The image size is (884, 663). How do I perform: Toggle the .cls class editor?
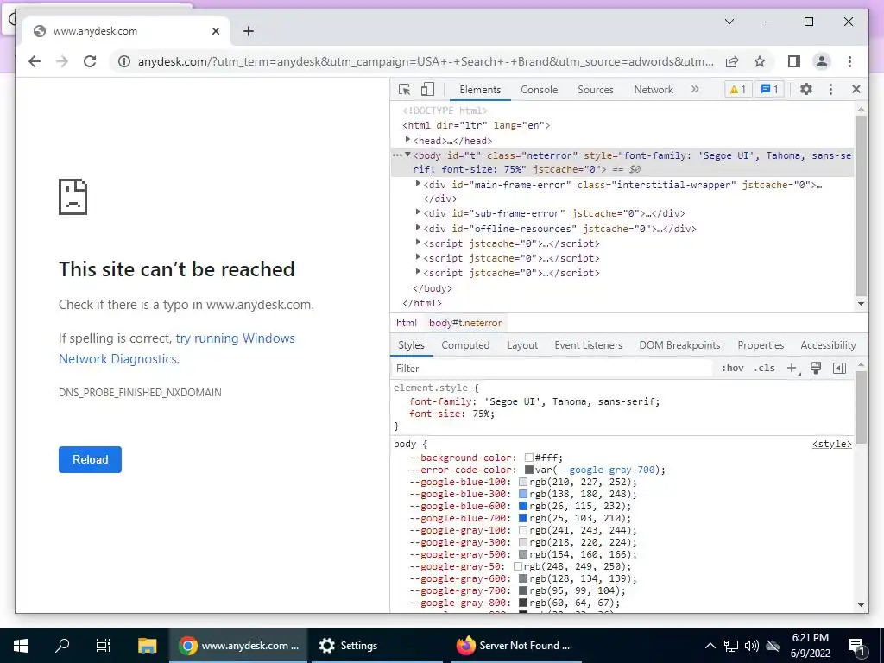[764, 368]
